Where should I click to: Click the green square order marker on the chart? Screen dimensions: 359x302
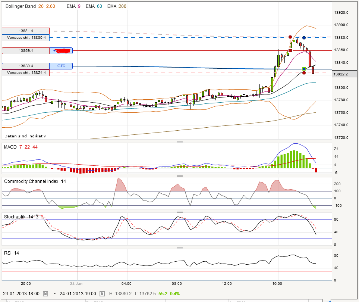click(x=304, y=69)
